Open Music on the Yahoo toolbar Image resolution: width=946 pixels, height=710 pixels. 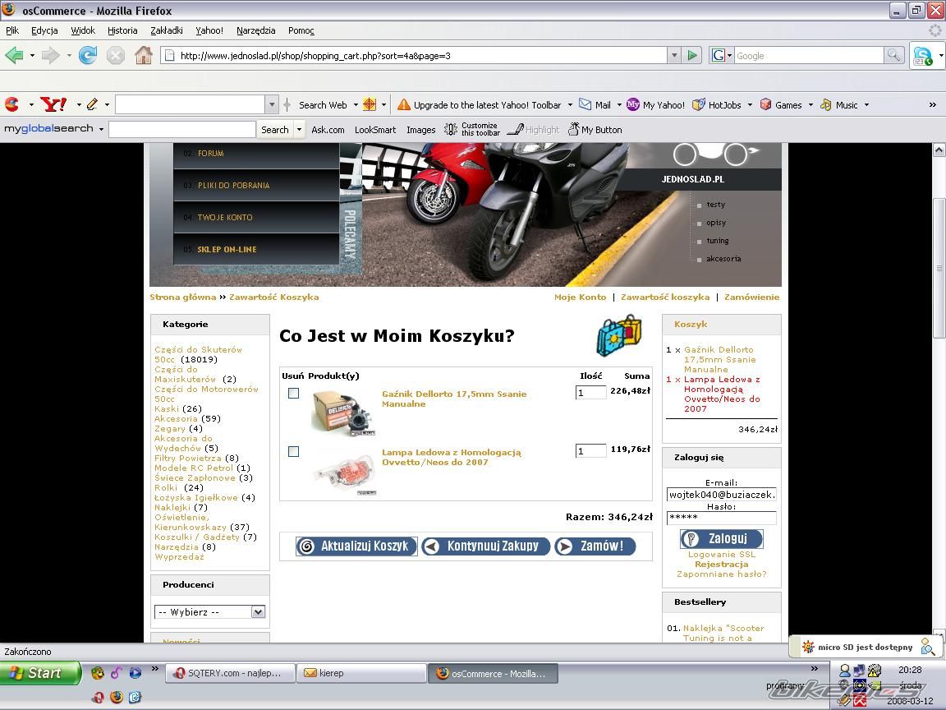[x=838, y=104]
